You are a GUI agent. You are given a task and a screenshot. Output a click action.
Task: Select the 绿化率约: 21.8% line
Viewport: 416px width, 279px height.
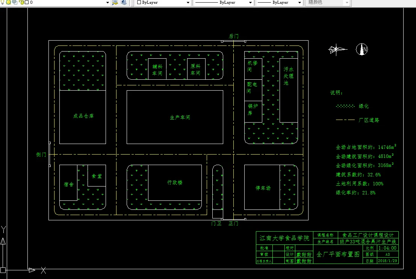pos(355,193)
